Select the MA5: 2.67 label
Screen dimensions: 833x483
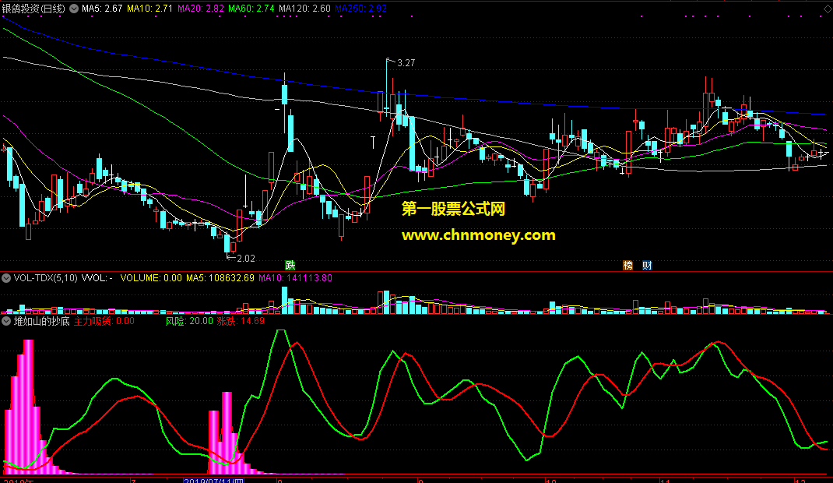point(102,9)
